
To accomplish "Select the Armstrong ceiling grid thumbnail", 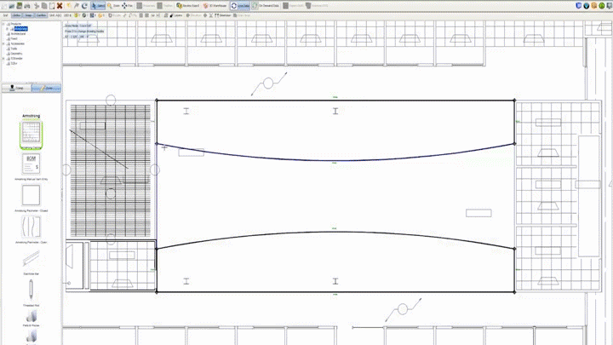I will coord(31,133).
